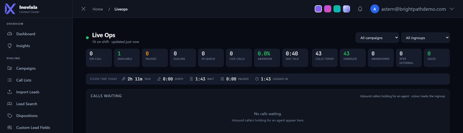Click the Live Calls stat card
This screenshot has width=463, height=133.
click(x=239, y=58)
